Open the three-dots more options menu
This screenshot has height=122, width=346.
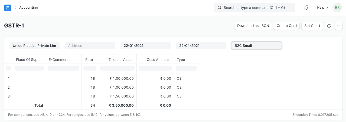tap(339, 26)
